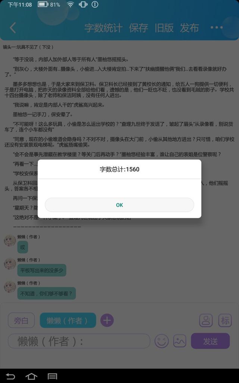
Task: Tap the purple plus add-character icon
Action: pos(107,320)
